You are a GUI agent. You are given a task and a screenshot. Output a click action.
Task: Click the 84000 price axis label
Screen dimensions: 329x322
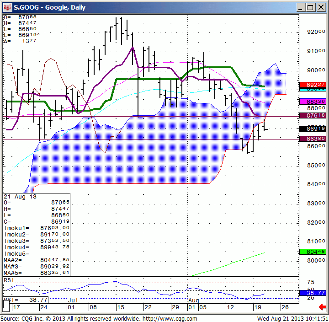[x=316, y=184]
